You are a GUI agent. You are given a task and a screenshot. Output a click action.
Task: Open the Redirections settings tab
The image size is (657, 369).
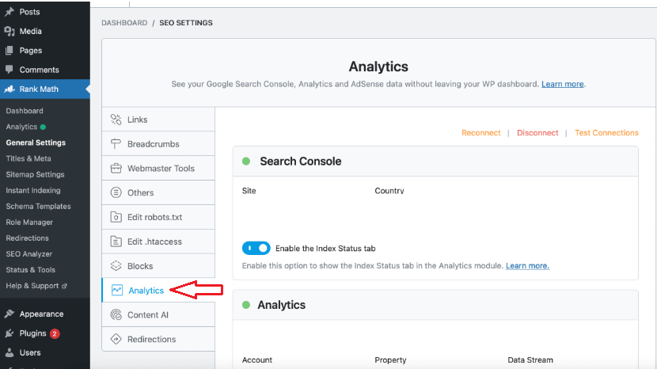tap(158, 339)
